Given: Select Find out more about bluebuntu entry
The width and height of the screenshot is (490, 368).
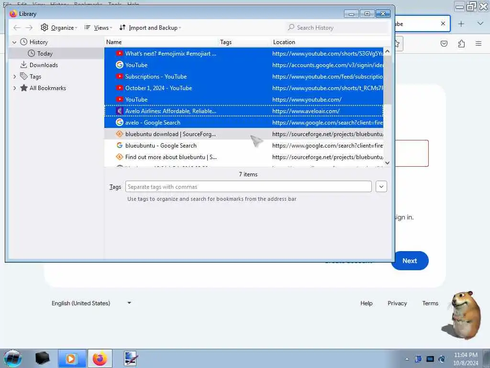Looking at the screenshot, I should pos(244,157).
